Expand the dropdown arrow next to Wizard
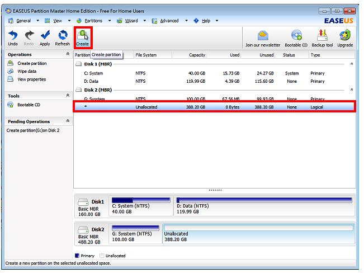The image size is (364, 273). tap(145, 21)
